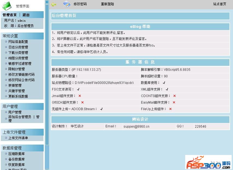The width and height of the screenshot is (233, 170).
Task: Open 修改网站公告代码
Action: click(21, 80)
